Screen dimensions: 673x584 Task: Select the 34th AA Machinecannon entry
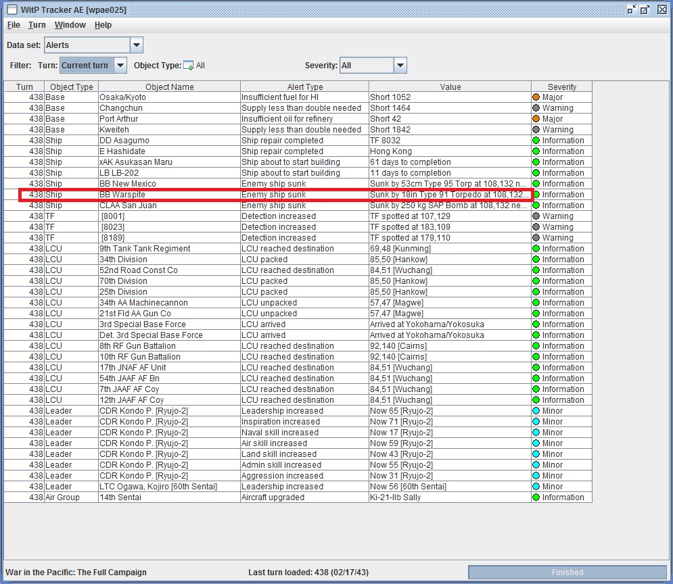coord(143,303)
